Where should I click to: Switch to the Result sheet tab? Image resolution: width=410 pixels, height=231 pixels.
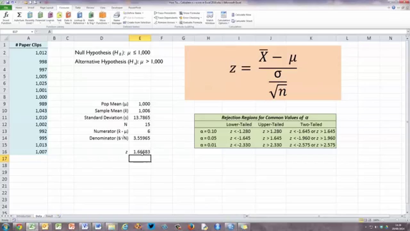[49, 216]
